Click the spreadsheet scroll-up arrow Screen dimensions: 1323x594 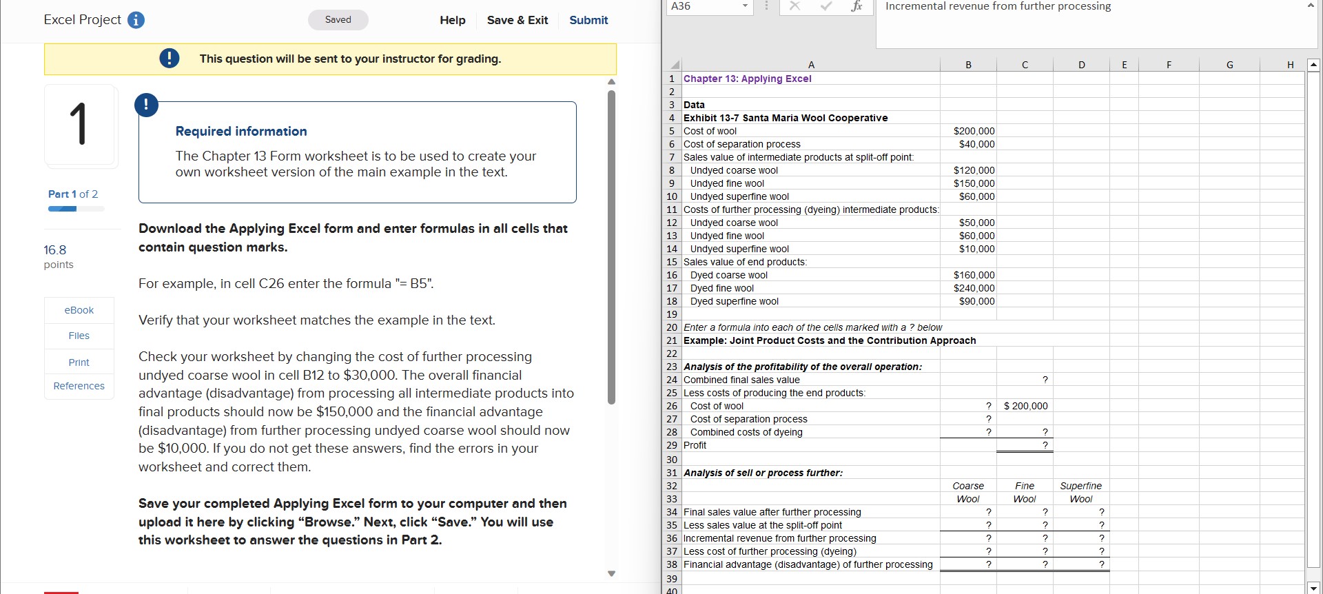[1313, 65]
